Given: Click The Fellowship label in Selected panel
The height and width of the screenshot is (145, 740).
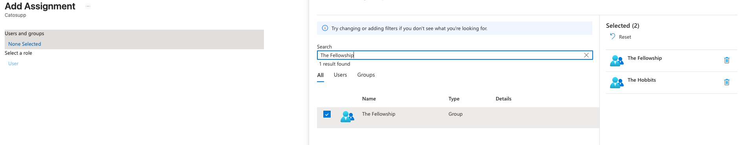Looking at the screenshot, I should (645, 58).
